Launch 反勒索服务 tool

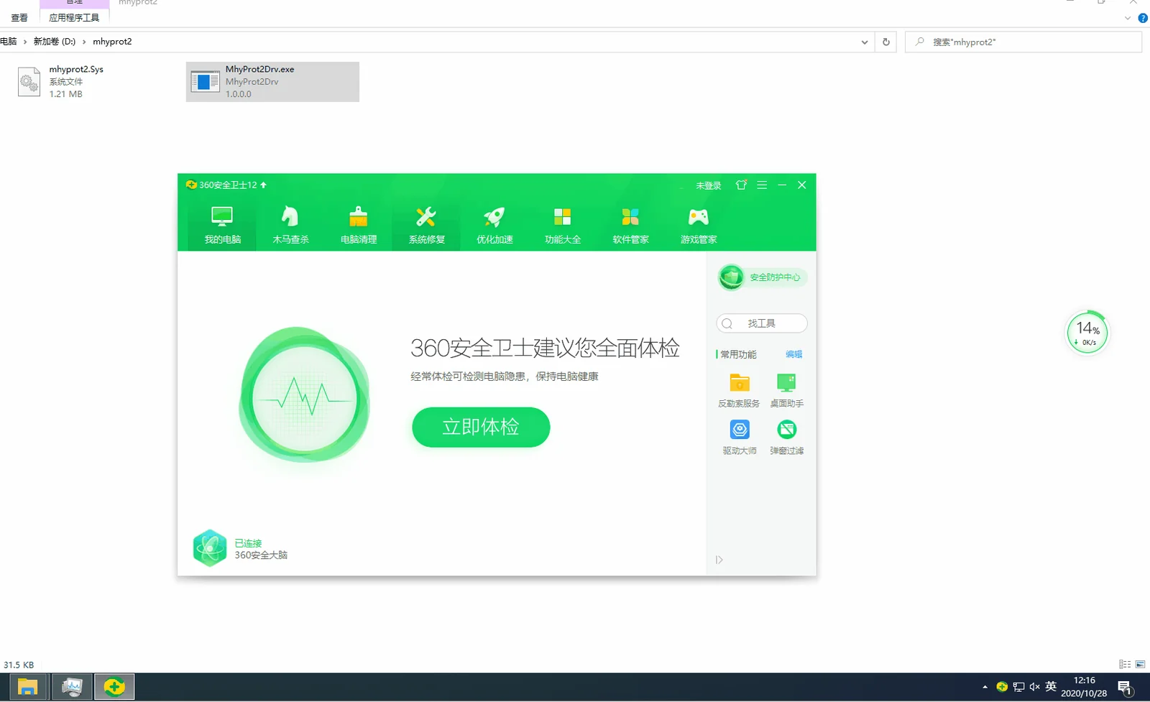point(739,390)
